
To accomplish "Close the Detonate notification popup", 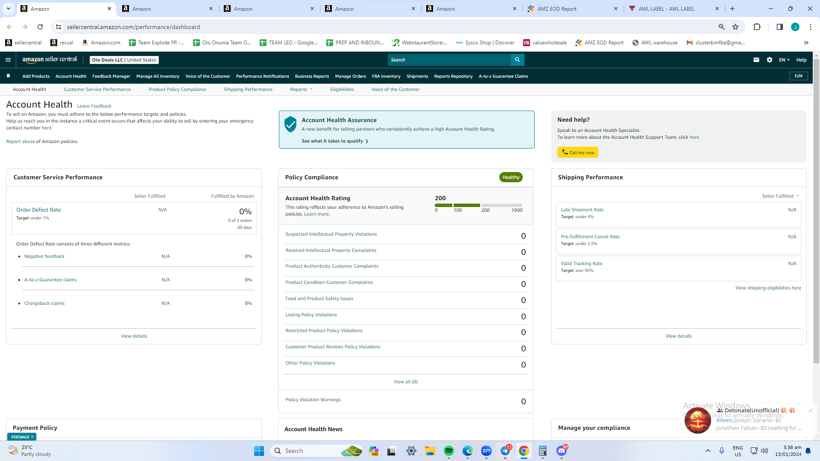I will (811, 411).
